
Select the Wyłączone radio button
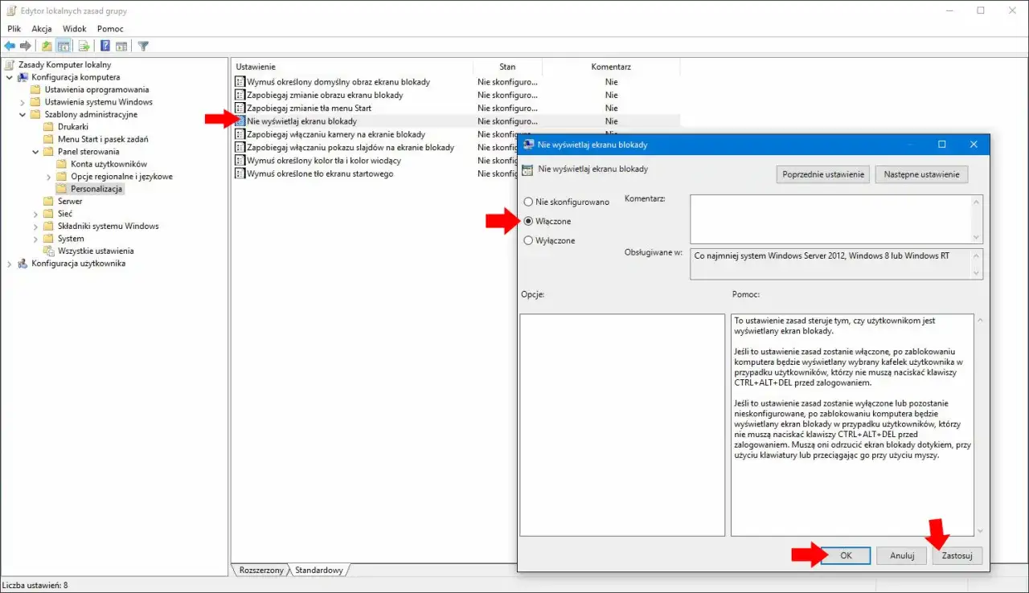[x=528, y=240]
